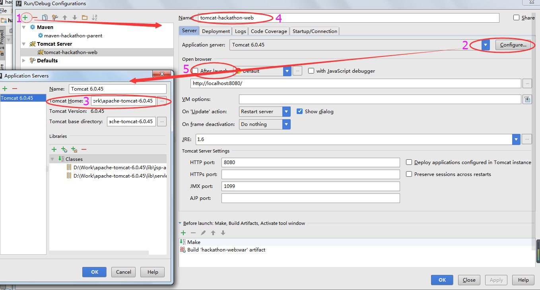Click the Configure... button

click(x=513, y=45)
